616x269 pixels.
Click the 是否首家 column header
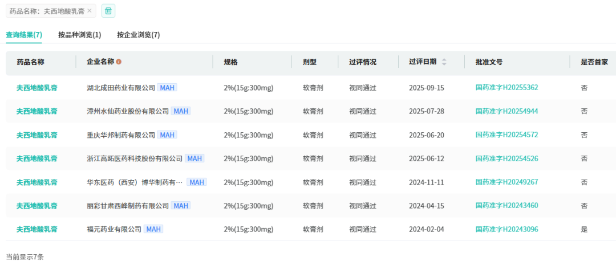(594, 62)
